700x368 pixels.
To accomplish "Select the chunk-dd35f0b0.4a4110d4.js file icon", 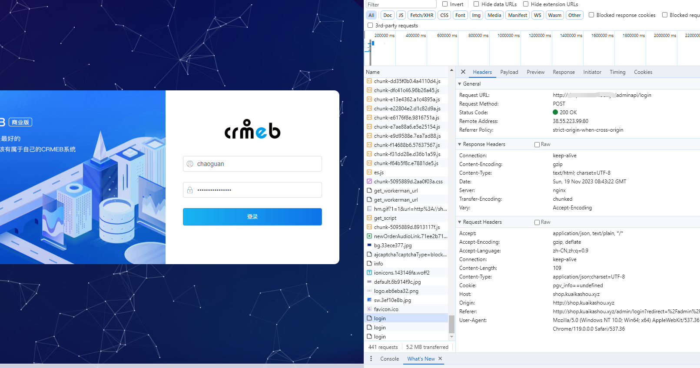I will [x=369, y=81].
